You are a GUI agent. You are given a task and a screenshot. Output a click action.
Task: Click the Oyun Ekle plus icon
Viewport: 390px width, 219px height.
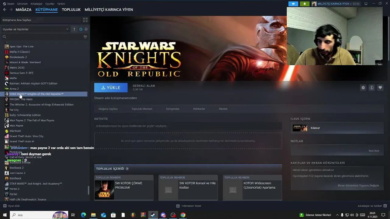pyautogui.click(x=5, y=206)
